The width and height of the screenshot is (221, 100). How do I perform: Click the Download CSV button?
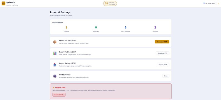tap(162, 53)
